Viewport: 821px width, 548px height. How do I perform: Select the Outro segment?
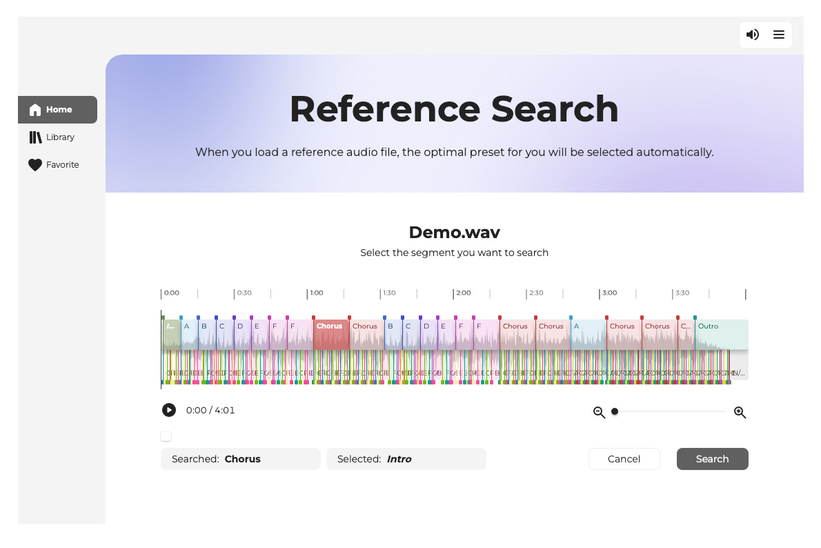[721, 335]
